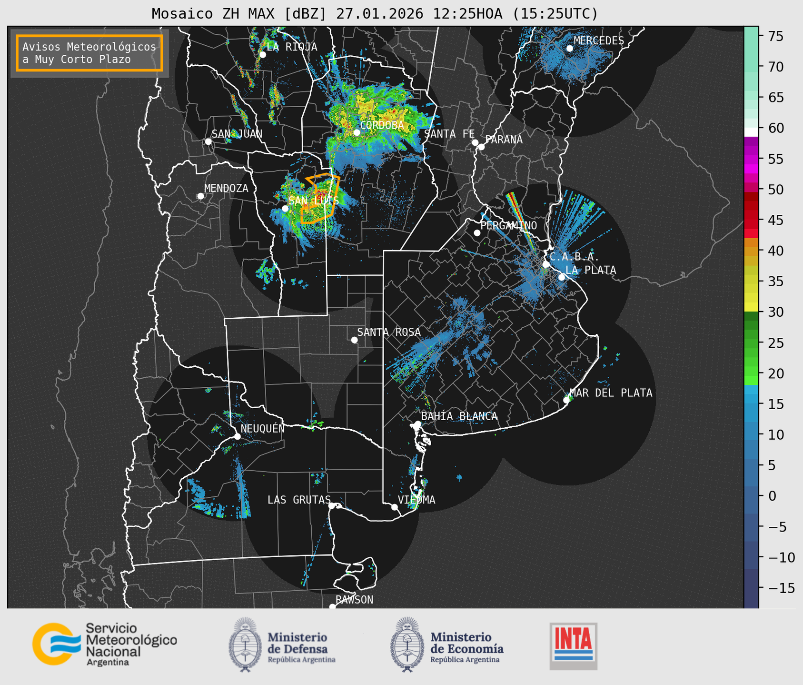The image size is (803, 685).
Task: Click the 'BAHÍA BLANCA' city label
Action: 459,416
